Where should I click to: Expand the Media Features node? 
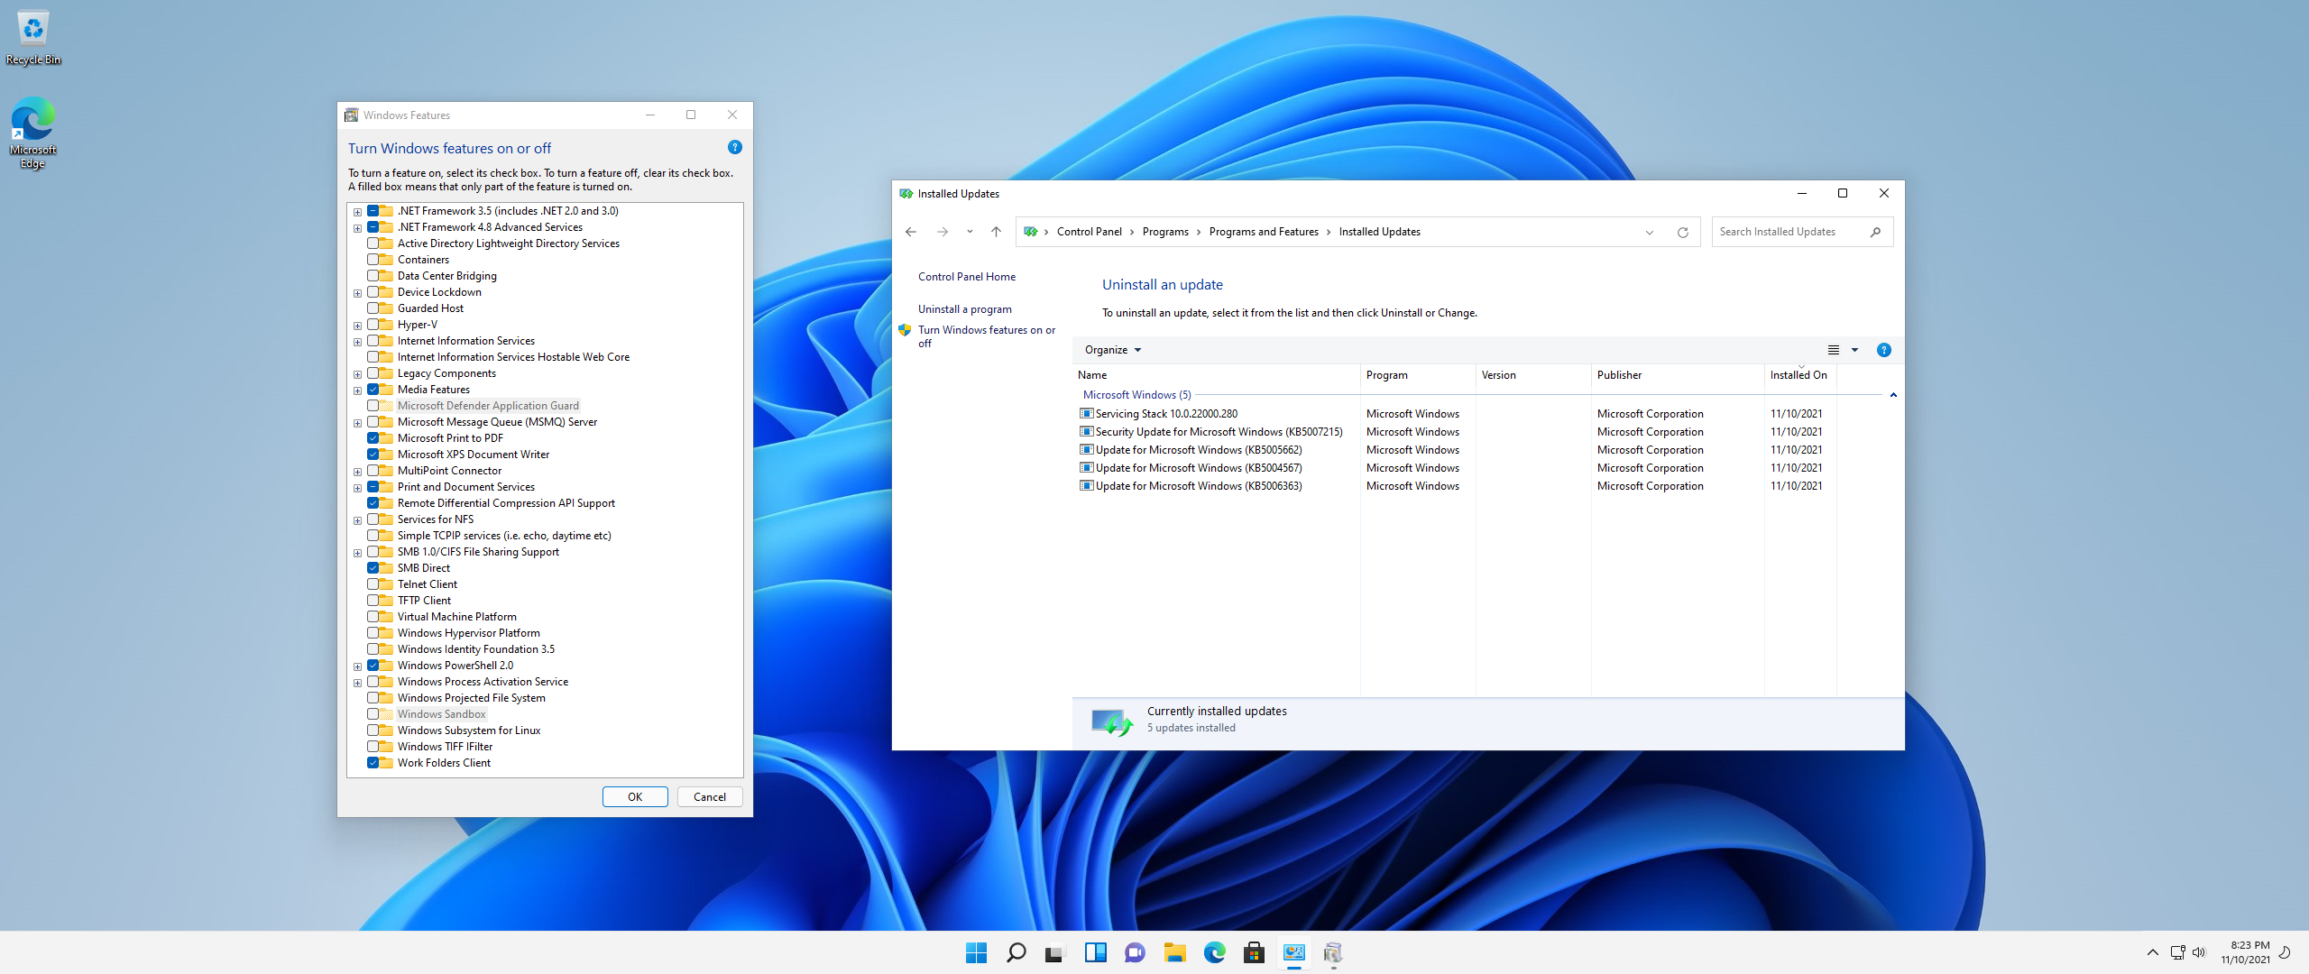tap(357, 391)
